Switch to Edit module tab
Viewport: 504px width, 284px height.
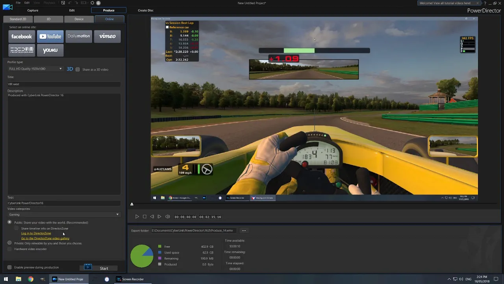click(72, 10)
